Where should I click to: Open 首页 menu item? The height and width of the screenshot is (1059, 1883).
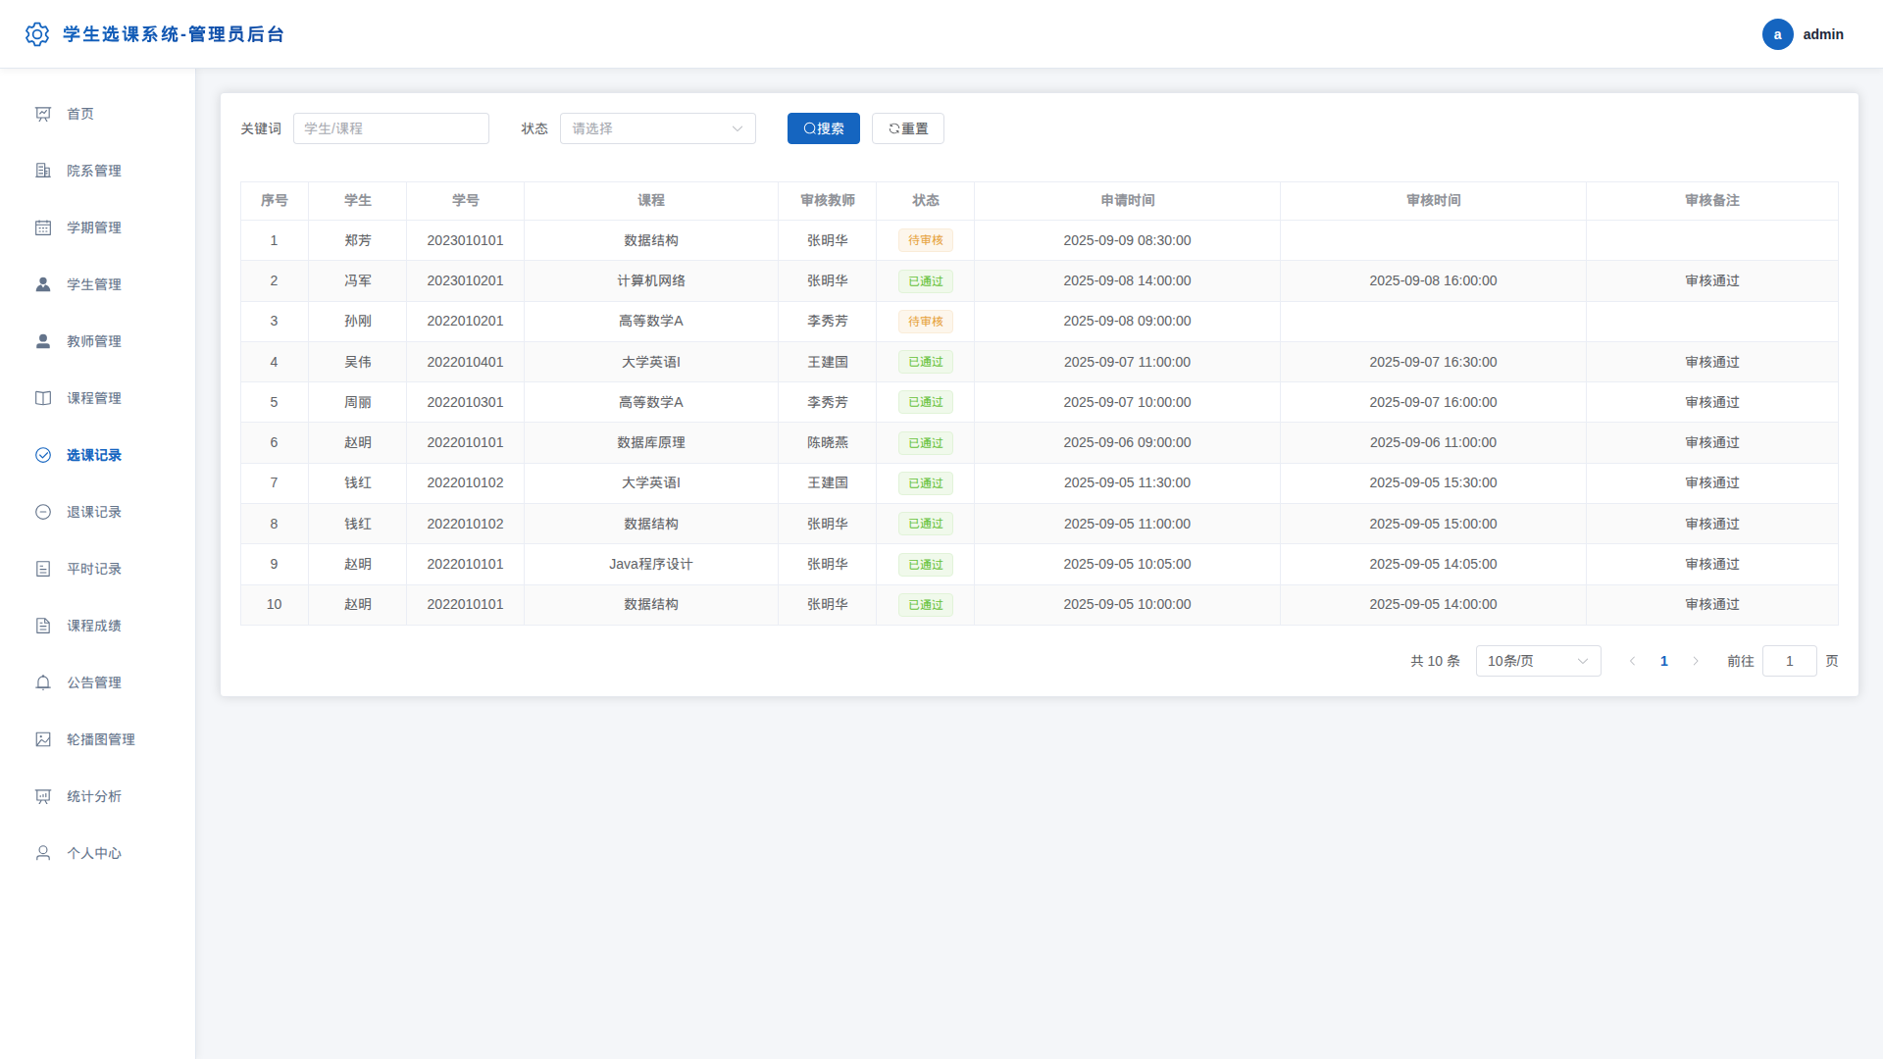pyautogui.click(x=98, y=114)
